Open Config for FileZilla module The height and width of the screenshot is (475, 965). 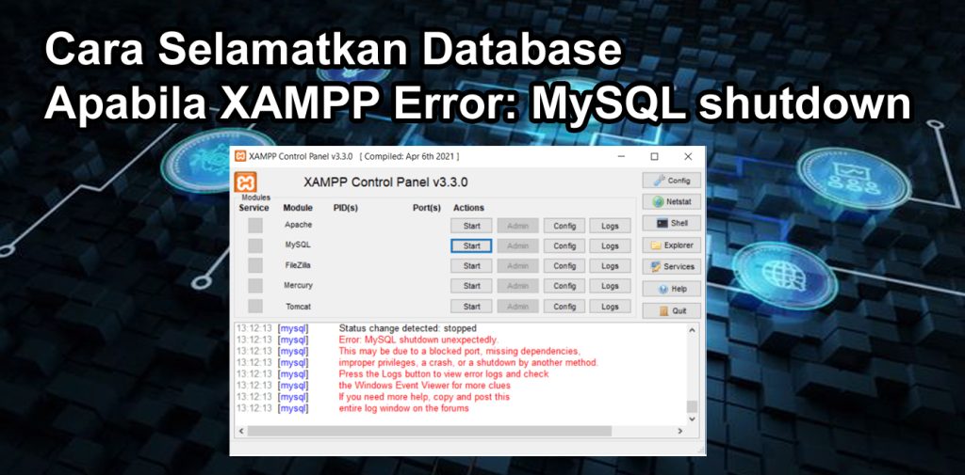coord(564,266)
